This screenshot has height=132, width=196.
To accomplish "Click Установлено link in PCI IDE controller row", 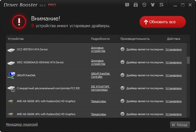I will click(x=174, y=88).
